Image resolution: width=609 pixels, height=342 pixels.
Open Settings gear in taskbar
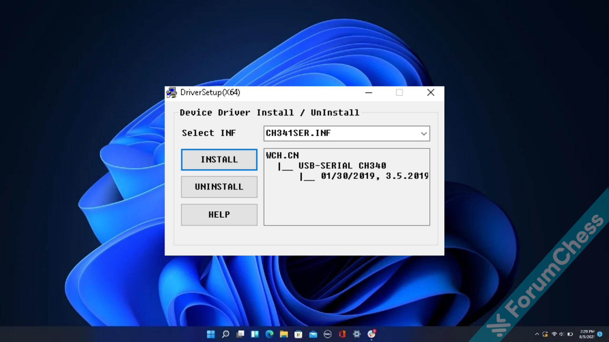pos(357,334)
